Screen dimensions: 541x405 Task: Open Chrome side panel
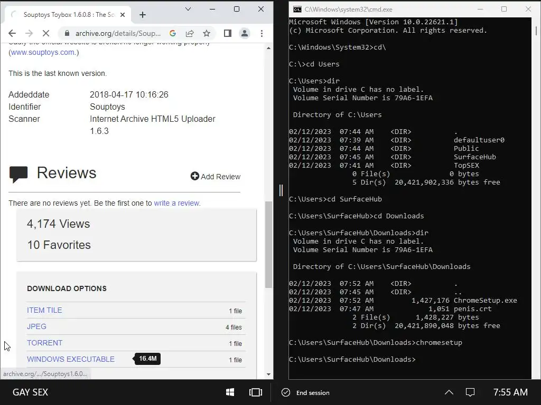tap(227, 33)
